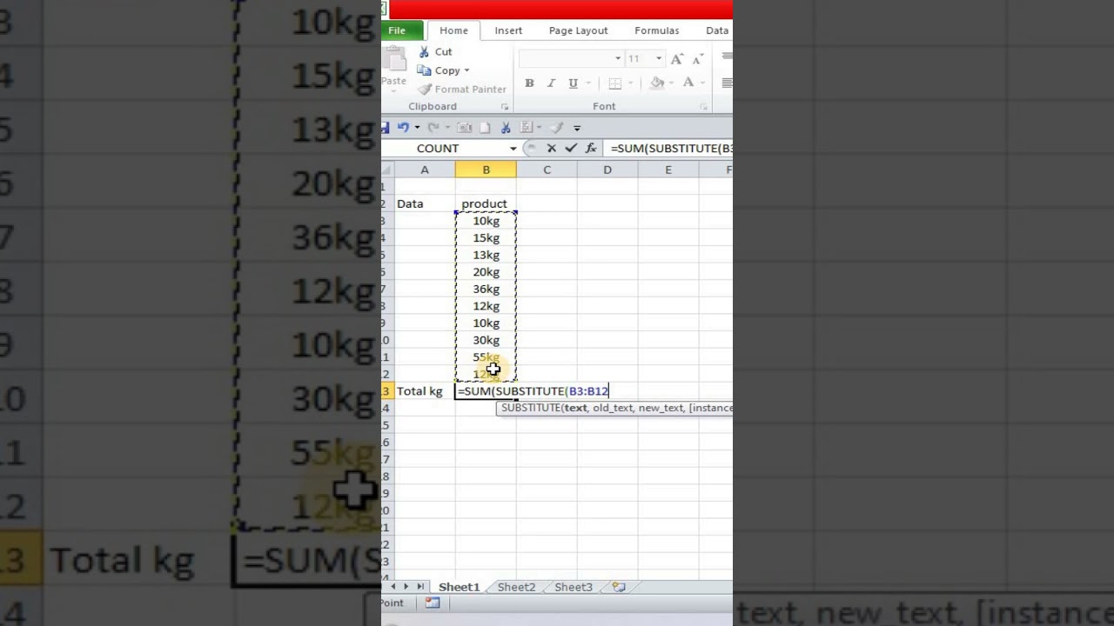Click cell containing 13kg
This screenshot has width=1114, height=626.
point(486,255)
